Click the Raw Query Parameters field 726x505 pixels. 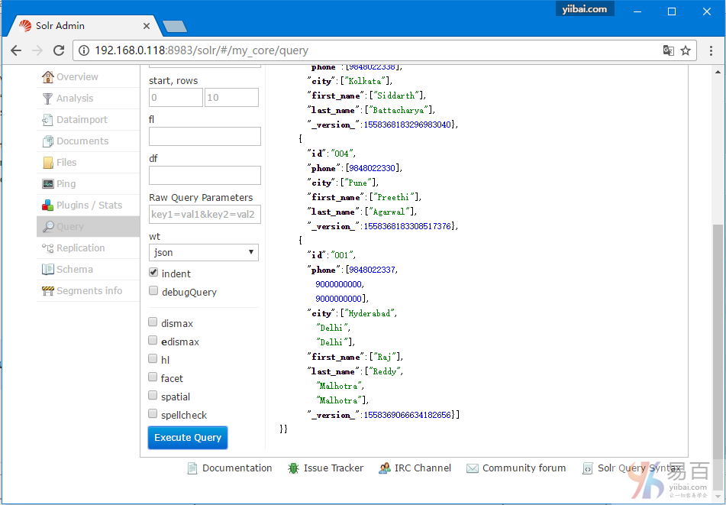205,215
